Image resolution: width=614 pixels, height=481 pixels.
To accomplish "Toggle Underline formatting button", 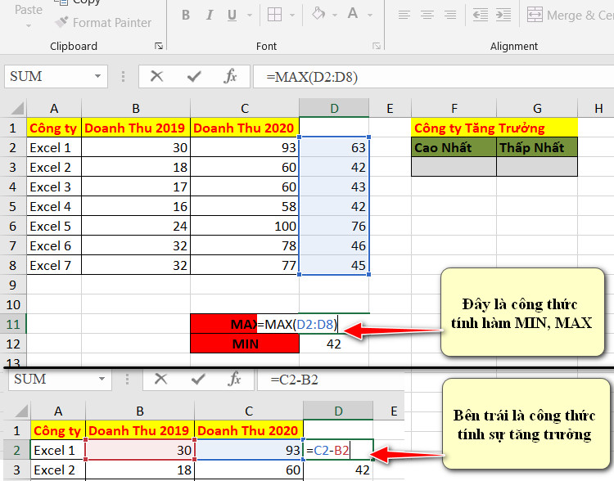I will 232,16.
